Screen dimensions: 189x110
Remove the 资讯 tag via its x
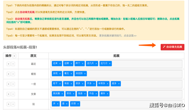tap(74, 94)
